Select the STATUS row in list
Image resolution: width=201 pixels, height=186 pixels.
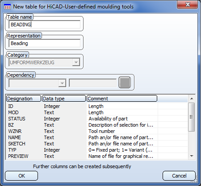97,119
